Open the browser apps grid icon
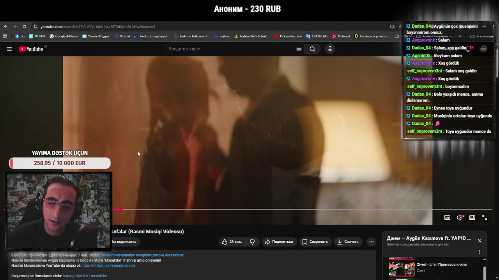 5,36
